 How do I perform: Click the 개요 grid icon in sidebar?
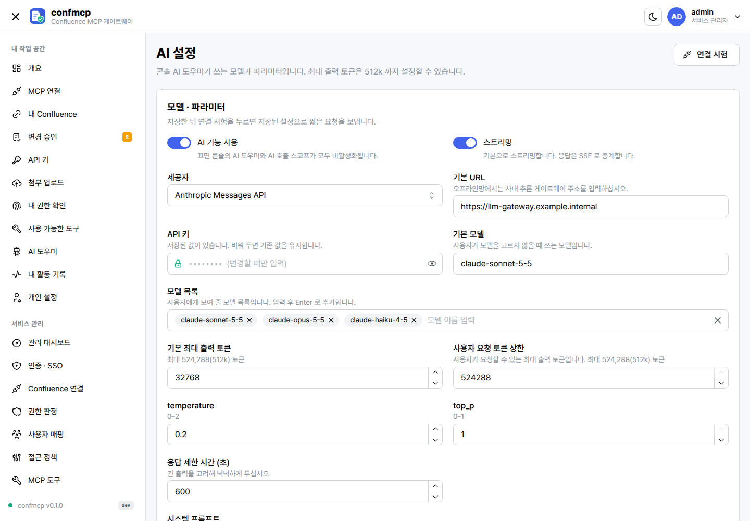coord(17,68)
